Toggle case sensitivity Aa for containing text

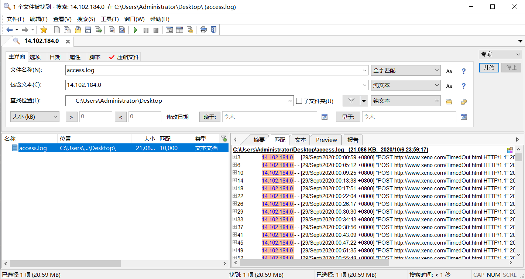(x=449, y=86)
